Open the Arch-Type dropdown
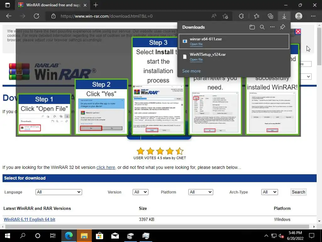The height and width of the screenshot is (242, 322). 269,192
